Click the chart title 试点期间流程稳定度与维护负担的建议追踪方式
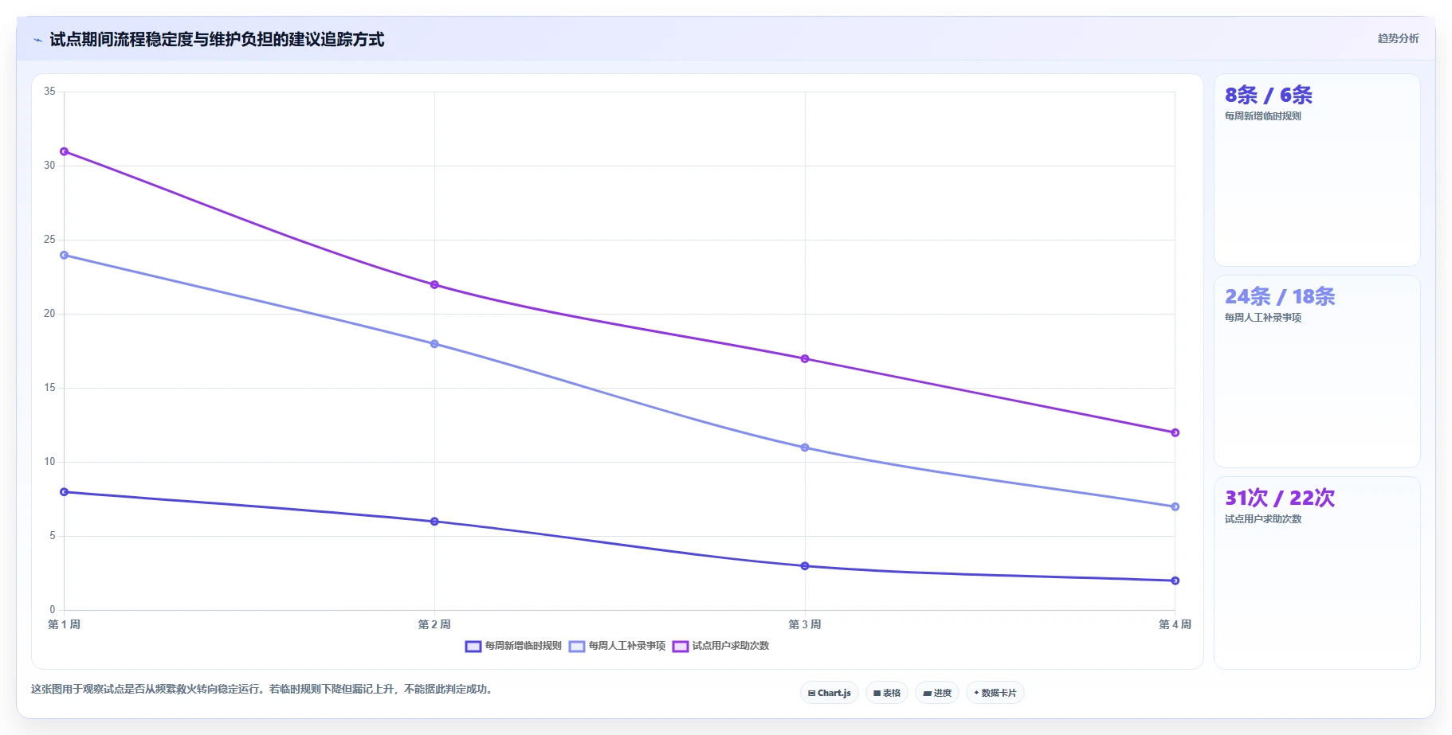1452x735 pixels. point(217,40)
